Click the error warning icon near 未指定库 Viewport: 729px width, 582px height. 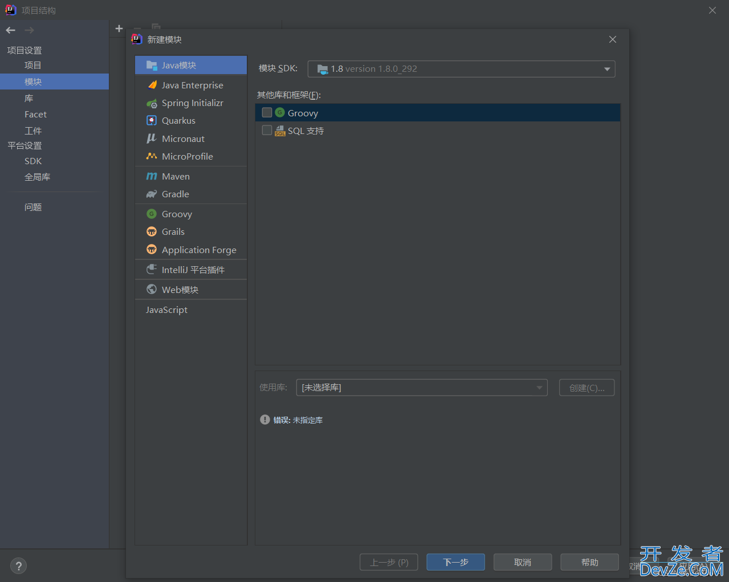[x=265, y=420]
